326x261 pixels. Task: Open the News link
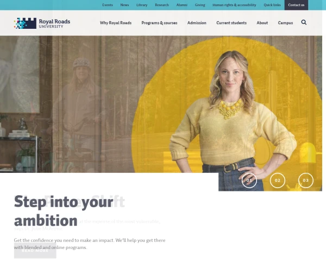(x=124, y=5)
